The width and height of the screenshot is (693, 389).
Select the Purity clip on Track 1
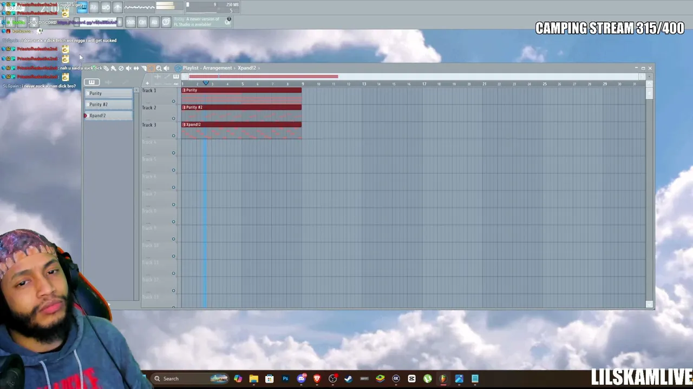[x=241, y=96]
